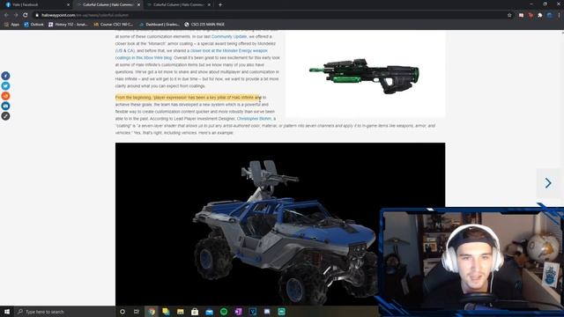Image resolution: width=564 pixels, height=317 pixels.
Task: Click the streamer webcam overlay
Action: pos(471,262)
